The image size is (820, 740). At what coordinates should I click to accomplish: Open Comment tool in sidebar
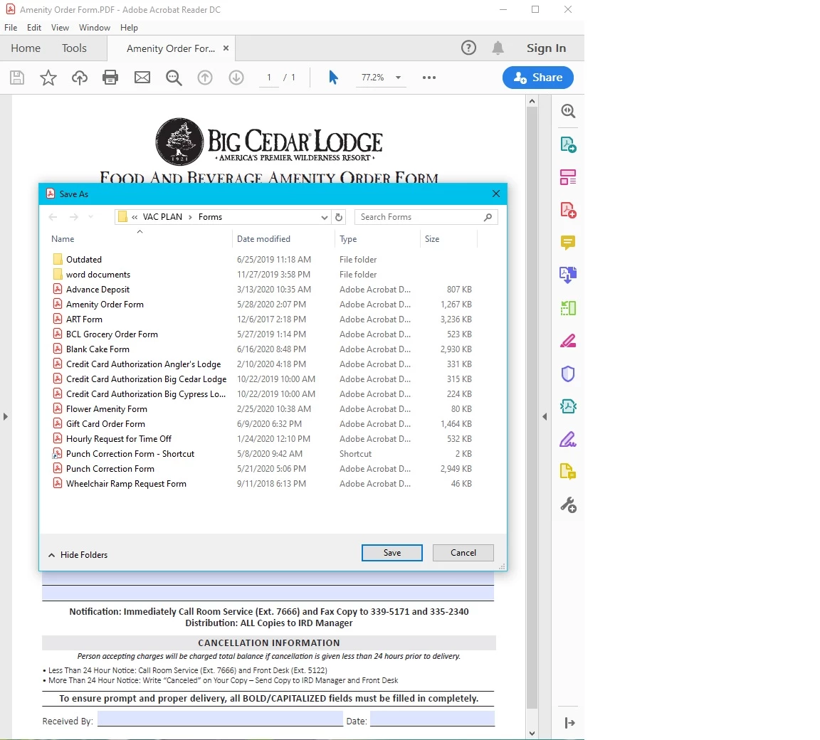pyautogui.click(x=568, y=243)
